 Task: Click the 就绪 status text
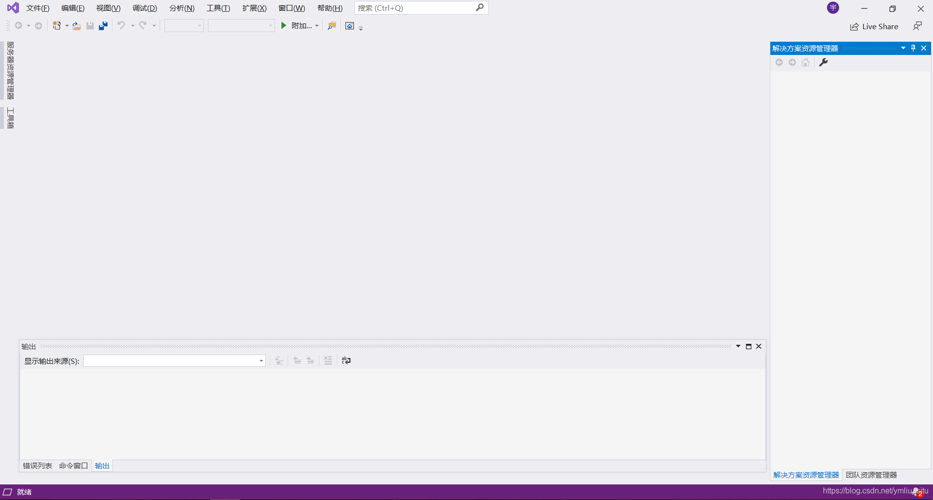click(24, 492)
